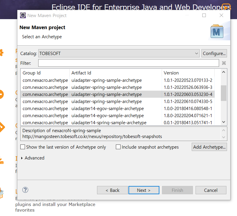Cancel the New Maven project wizard
This screenshot has width=237, height=216.
211,190
